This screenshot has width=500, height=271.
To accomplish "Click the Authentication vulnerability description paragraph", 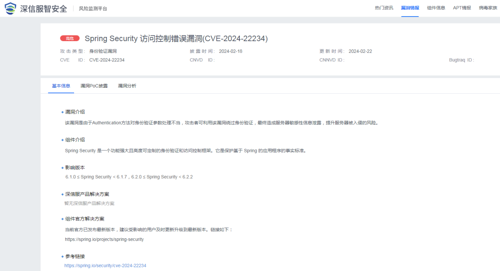I will pos(222,123).
